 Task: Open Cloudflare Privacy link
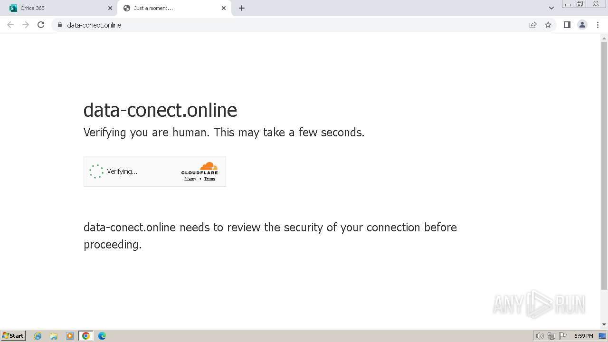[x=190, y=179]
